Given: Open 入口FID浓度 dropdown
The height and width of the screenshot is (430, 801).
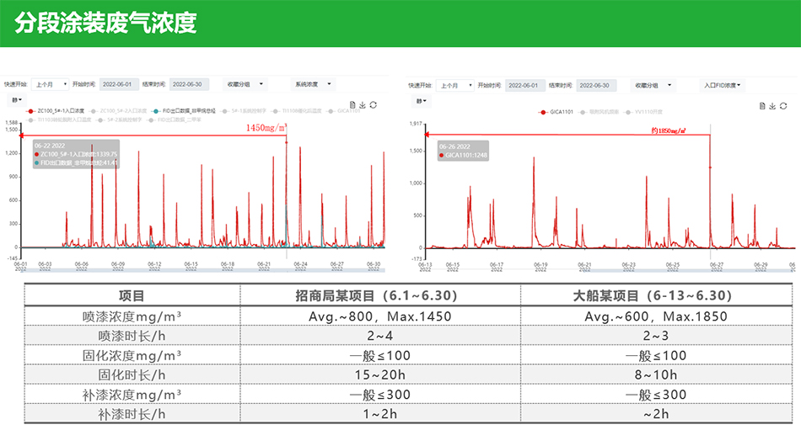Looking at the screenshot, I should (x=722, y=85).
